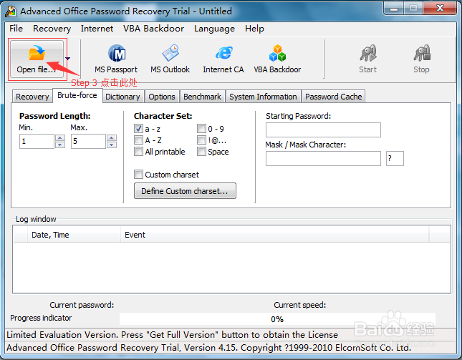462x360 pixels.
Task: Click the Open file toolbar button
Action: pos(37,59)
